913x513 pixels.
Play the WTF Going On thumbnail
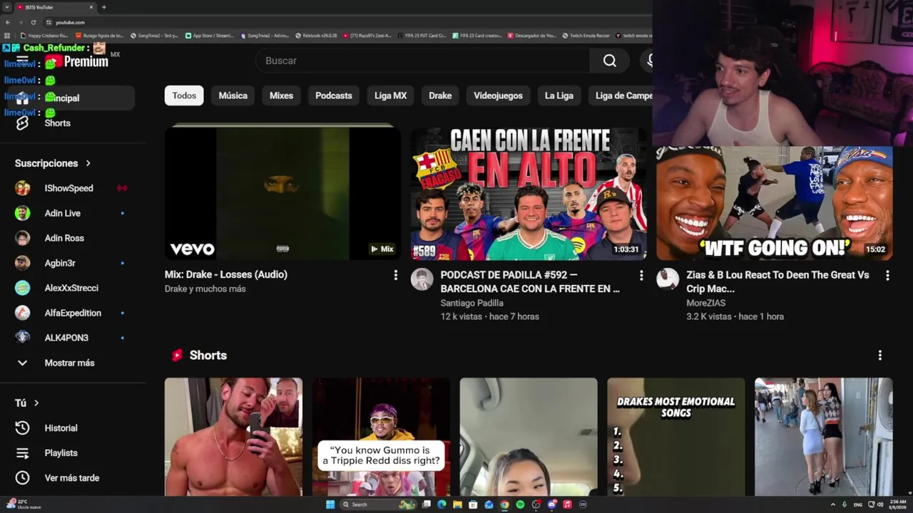pos(775,203)
